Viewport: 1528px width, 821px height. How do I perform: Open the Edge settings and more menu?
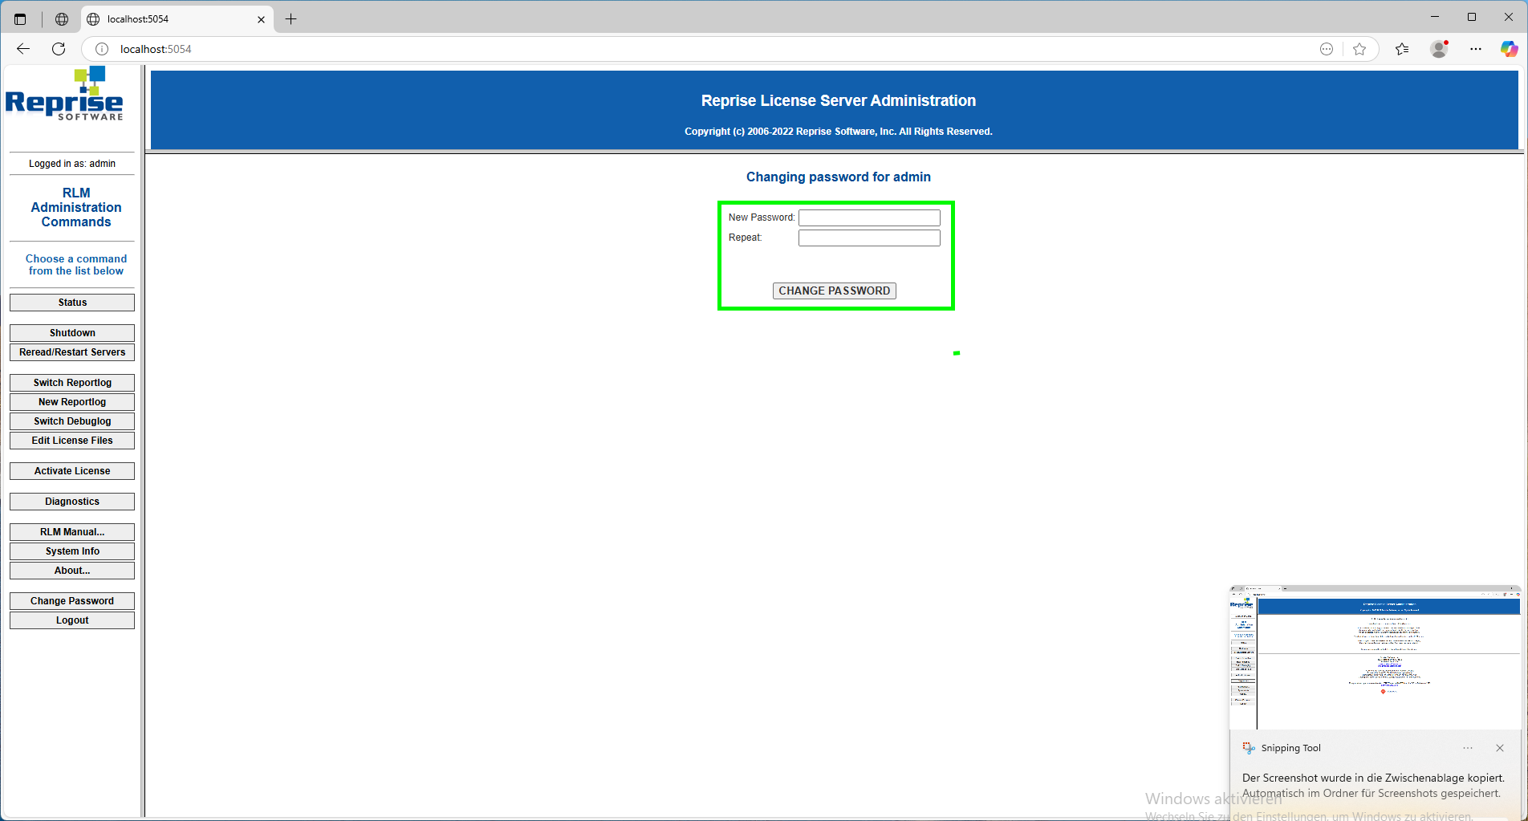[x=1476, y=49]
